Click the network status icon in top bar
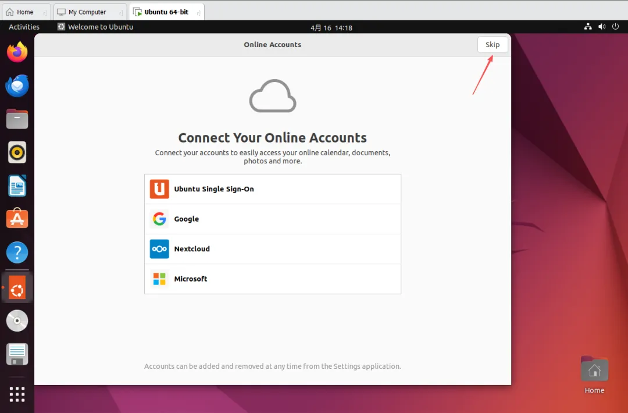The height and width of the screenshot is (413, 628). tap(588, 27)
